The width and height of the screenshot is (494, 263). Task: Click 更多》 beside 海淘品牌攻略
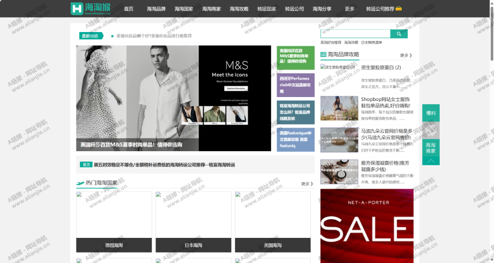(x=406, y=55)
